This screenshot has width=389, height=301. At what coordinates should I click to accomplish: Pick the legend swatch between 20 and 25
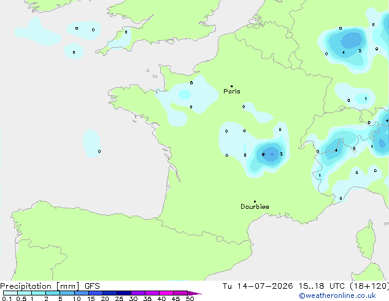click(x=110, y=293)
